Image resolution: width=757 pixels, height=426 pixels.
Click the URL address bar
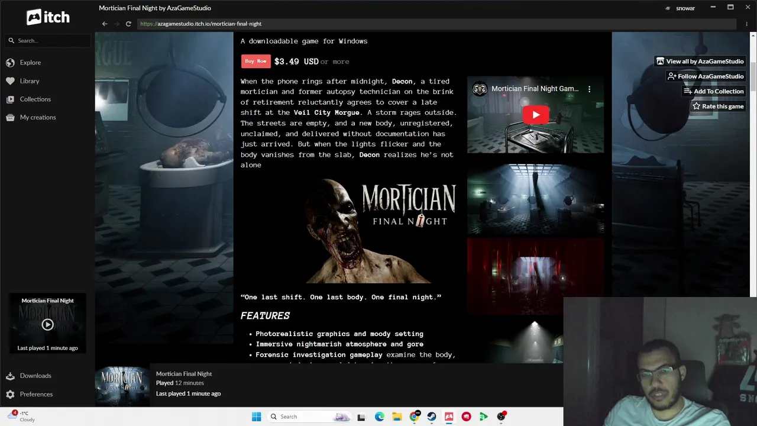point(436,24)
